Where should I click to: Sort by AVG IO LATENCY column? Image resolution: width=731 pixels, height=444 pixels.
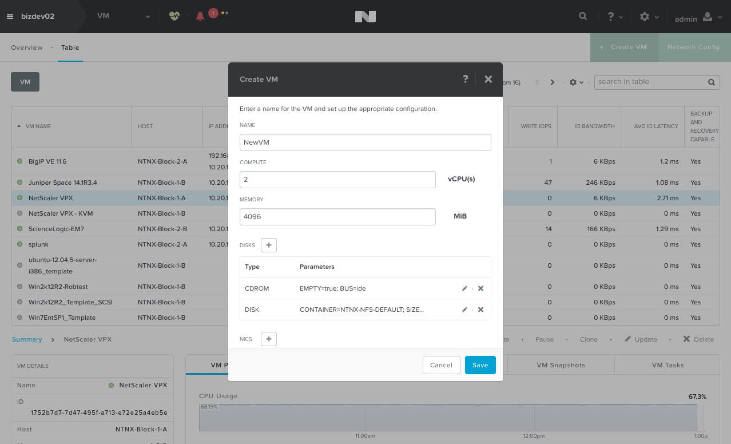[x=655, y=126]
